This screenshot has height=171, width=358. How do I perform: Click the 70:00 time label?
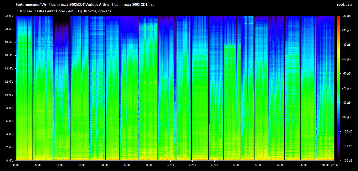click(325, 165)
